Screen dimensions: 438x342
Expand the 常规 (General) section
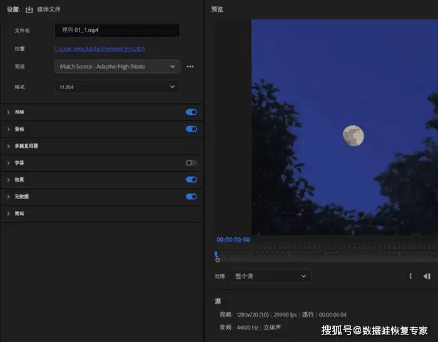[x=9, y=213]
